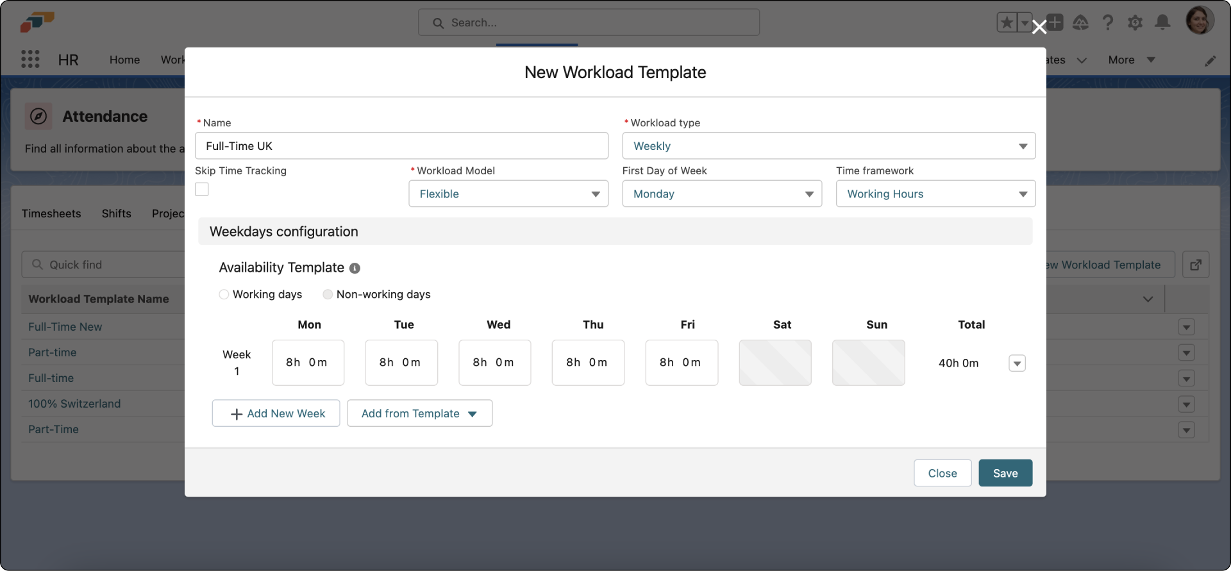The image size is (1231, 571).
Task: Open the setup gear icon
Action: pos(1135,23)
